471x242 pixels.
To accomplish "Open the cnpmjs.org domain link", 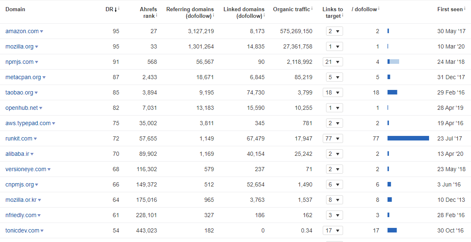I will point(20,184).
